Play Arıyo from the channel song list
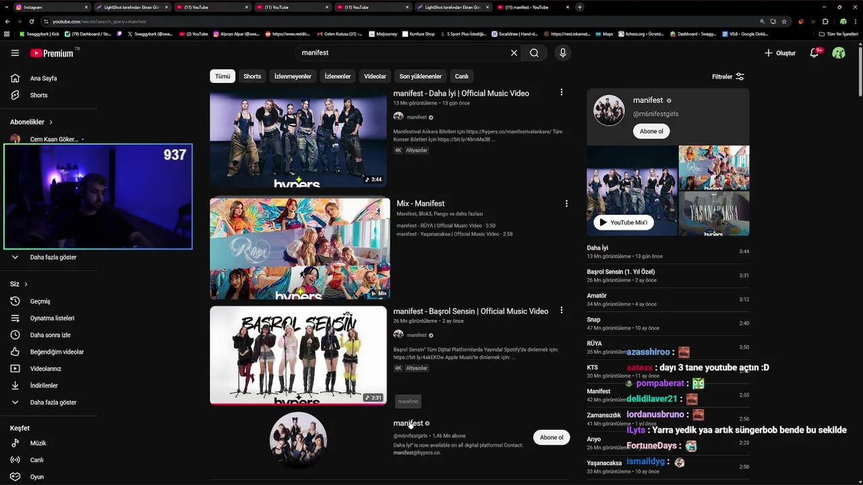863x485 pixels. click(667, 443)
